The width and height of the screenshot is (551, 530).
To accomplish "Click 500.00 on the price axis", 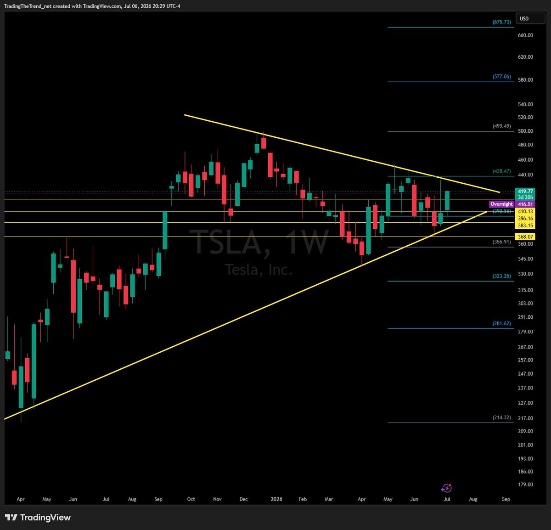I will (x=525, y=131).
